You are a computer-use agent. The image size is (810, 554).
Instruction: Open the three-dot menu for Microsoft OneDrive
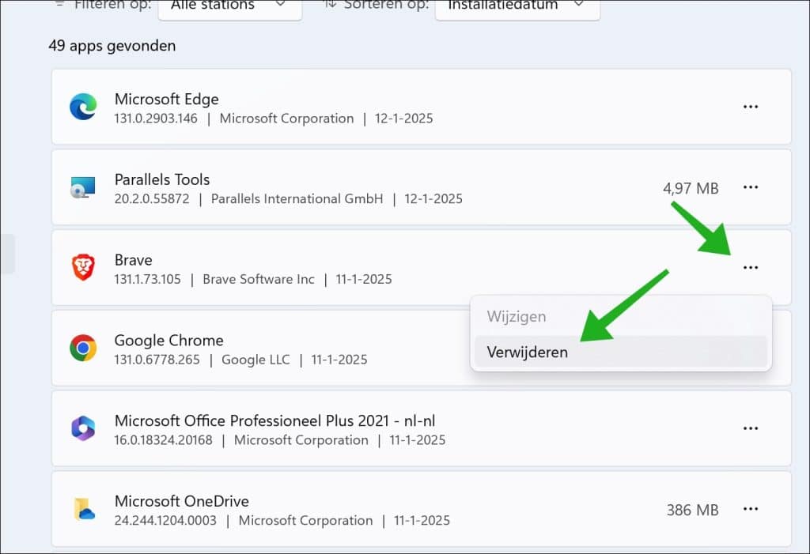pos(750,509)
